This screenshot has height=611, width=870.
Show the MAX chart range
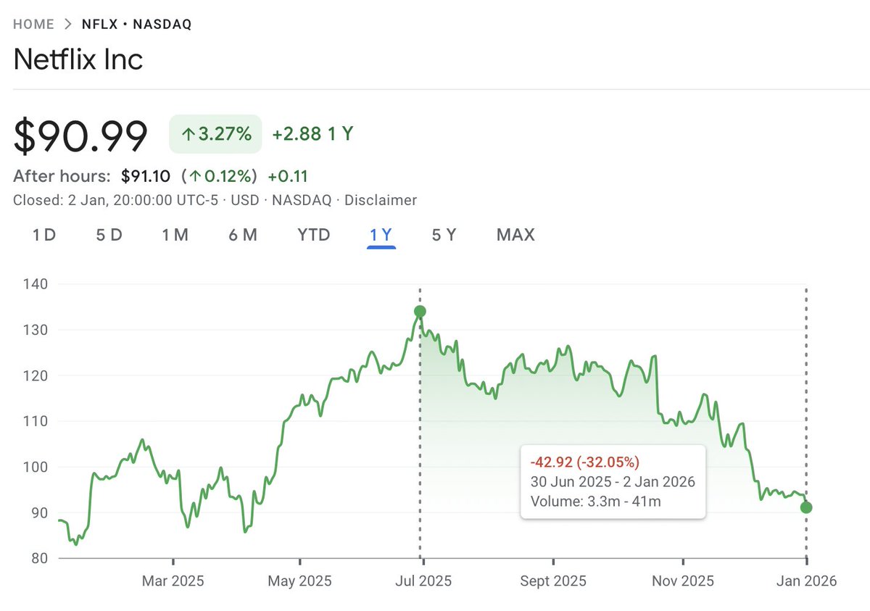point(515,235)
